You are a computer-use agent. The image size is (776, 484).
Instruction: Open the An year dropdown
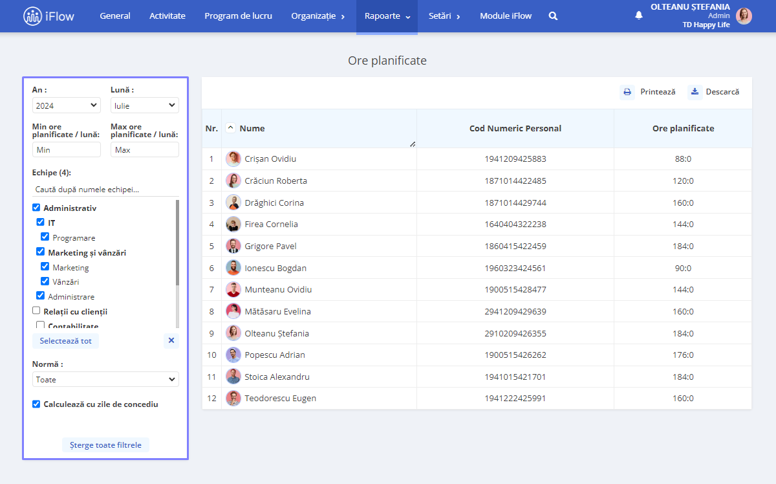[x=67, y=105]
